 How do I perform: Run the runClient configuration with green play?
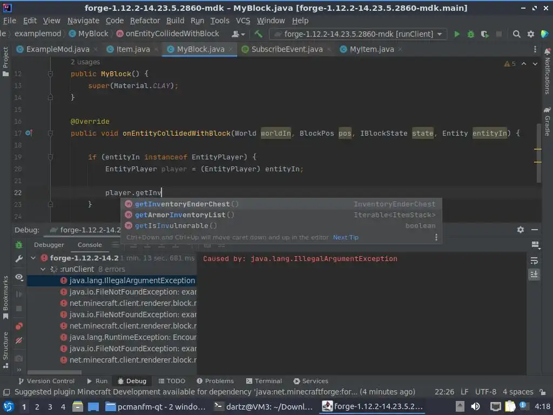click(x=457, y=34)
